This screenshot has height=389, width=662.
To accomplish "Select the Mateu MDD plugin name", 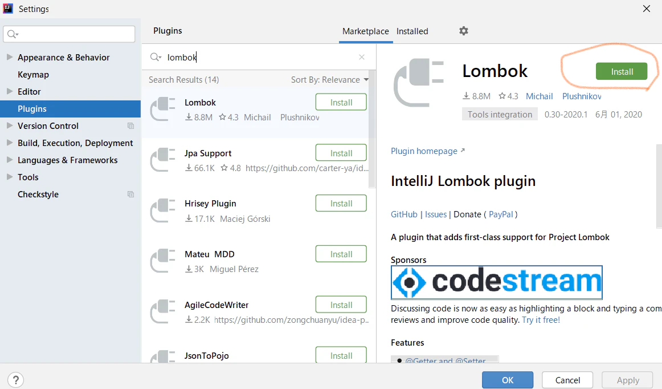I will [x=210, y=254].
